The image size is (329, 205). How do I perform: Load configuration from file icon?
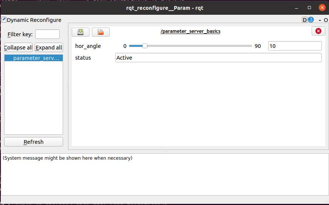(100, 32)
